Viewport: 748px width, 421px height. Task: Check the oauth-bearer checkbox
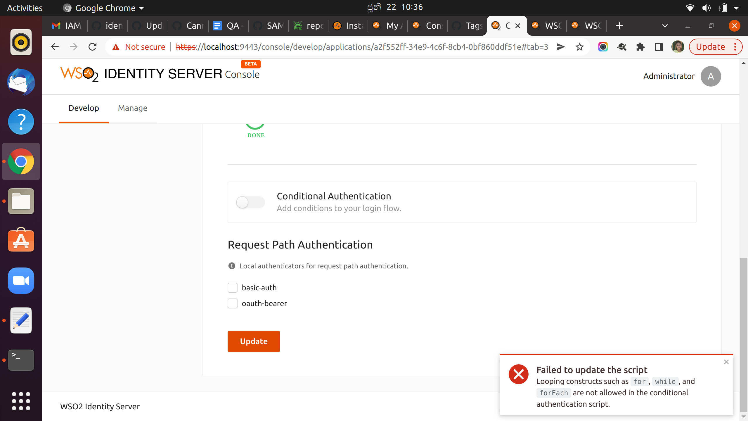(x=233, y=303)
